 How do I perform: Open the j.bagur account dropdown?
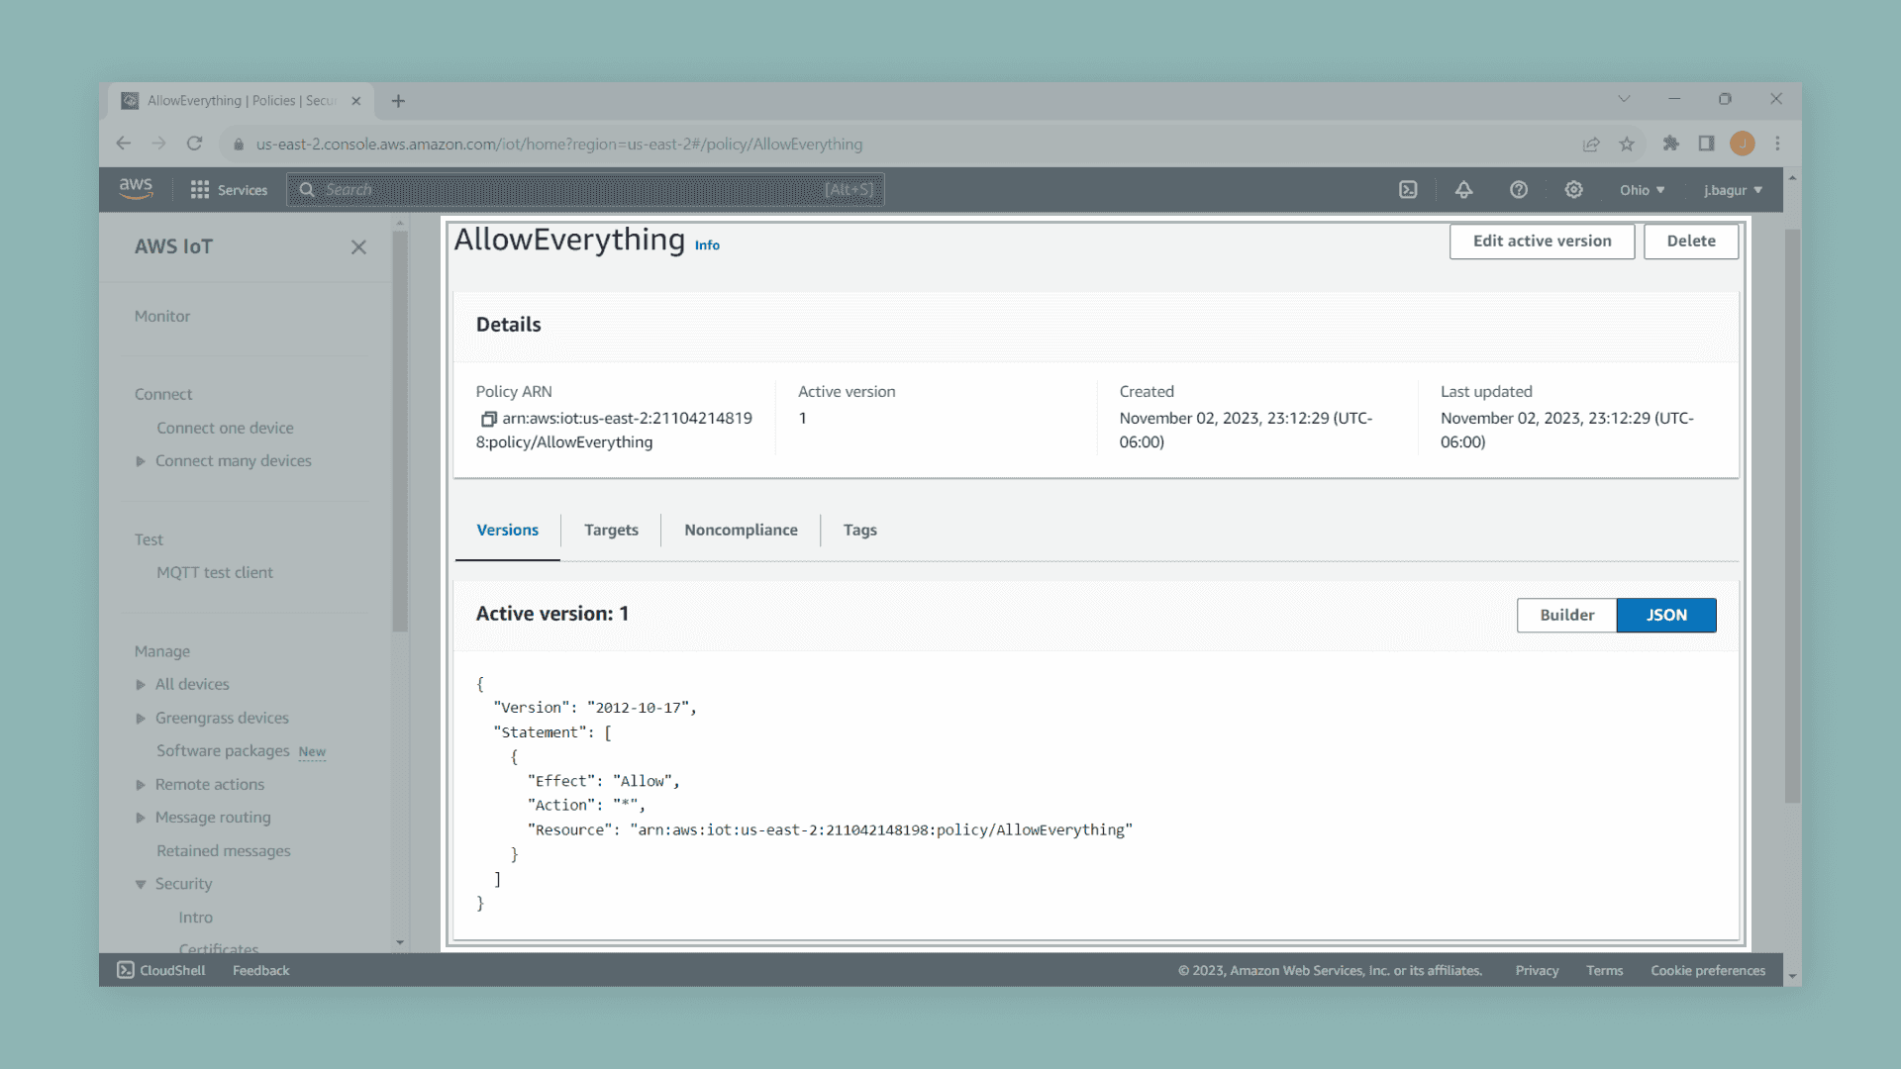(x=1732, y=190)
